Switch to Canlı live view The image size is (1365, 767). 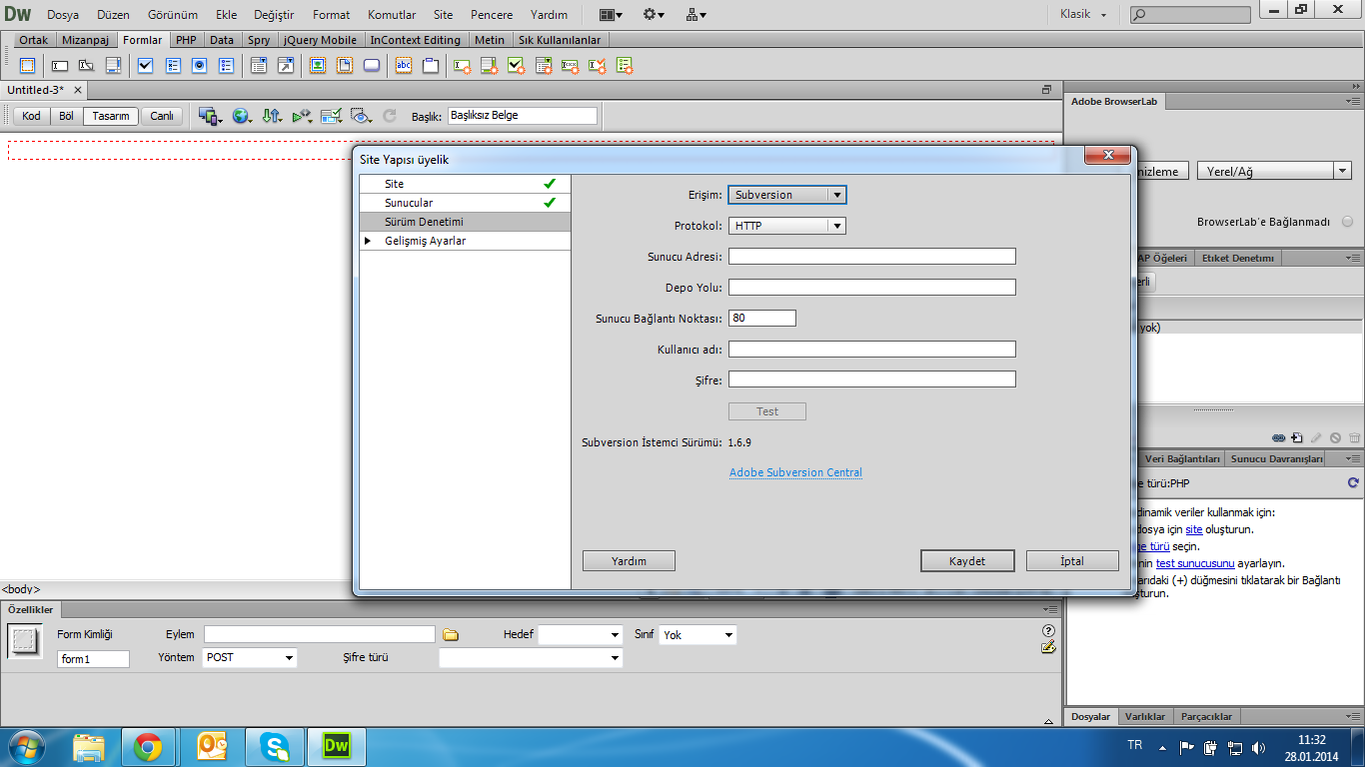pyautogui.click(x=162, y=116)
